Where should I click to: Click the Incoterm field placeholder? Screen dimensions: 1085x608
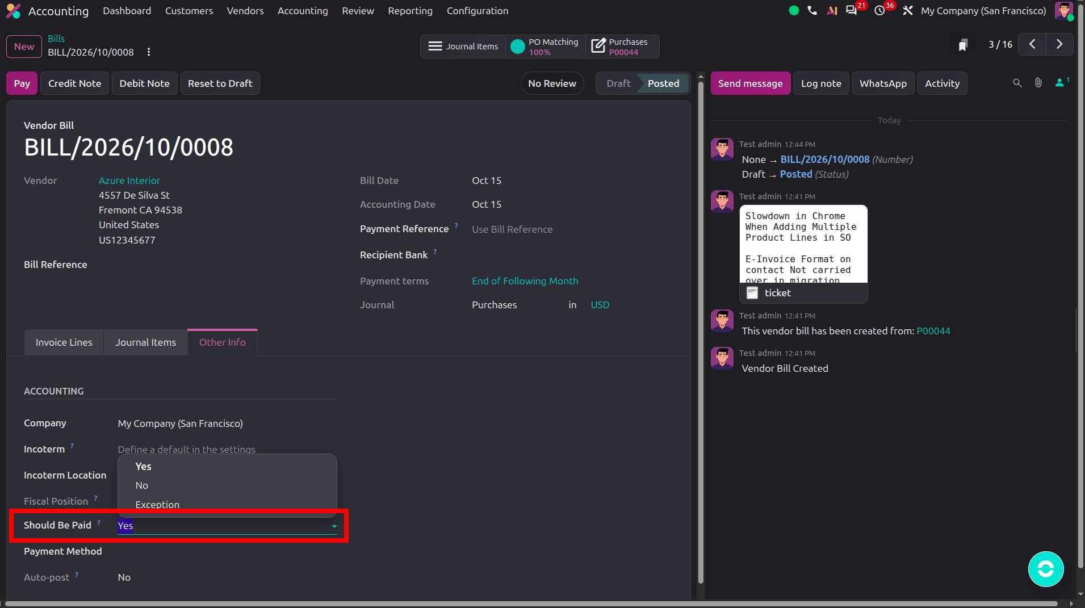(x=227, y=450)
